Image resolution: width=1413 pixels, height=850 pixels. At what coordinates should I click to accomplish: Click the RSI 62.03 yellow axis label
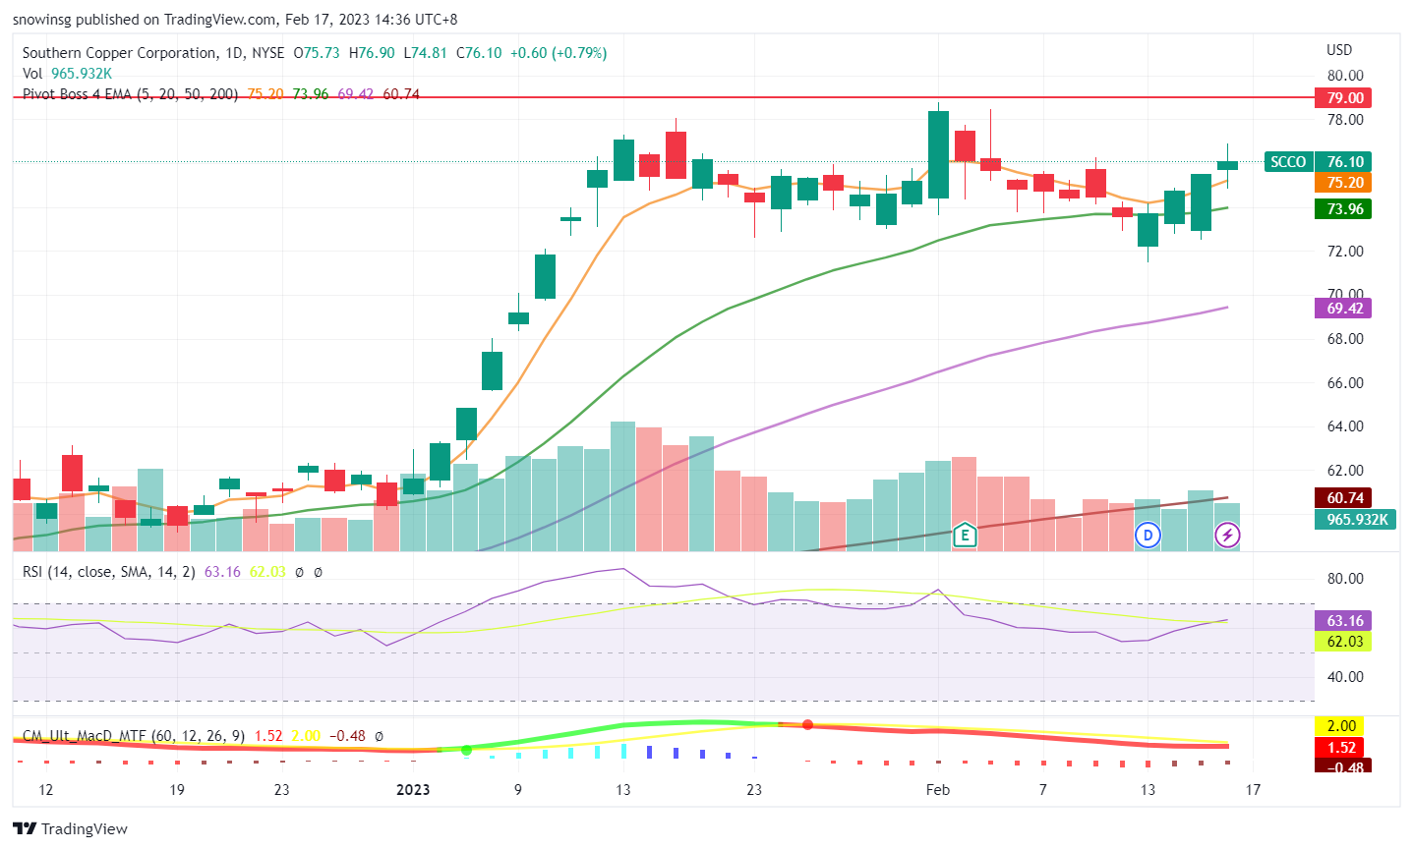point(1344,641)
